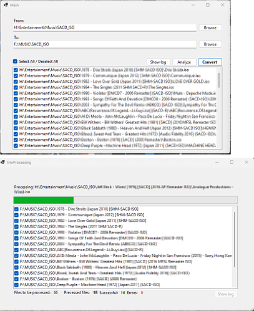Toggle the Select All / Deselect All checkbox
Image resolution: width=254 pixels, height=311 pixels.
[15, 61]
